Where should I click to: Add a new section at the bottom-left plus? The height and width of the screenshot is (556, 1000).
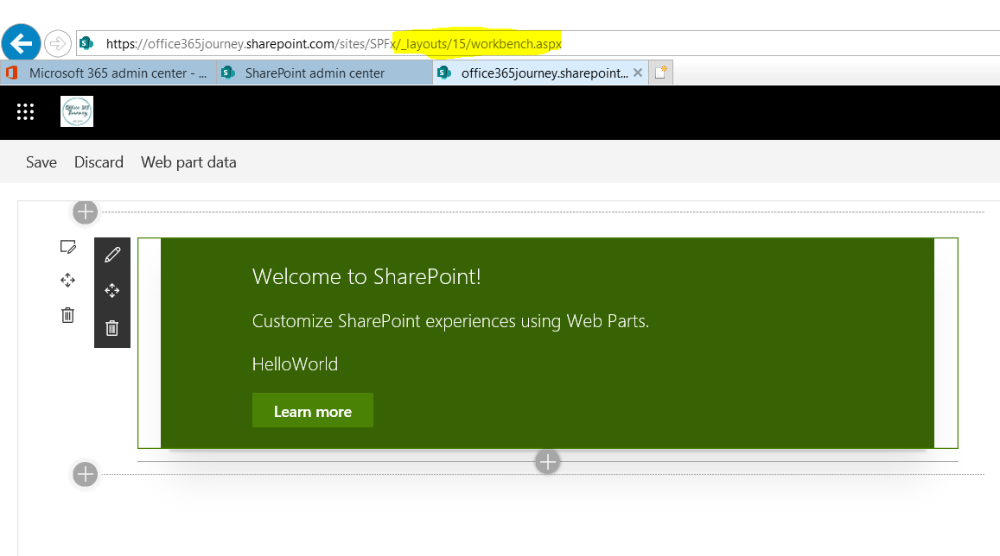86,475
